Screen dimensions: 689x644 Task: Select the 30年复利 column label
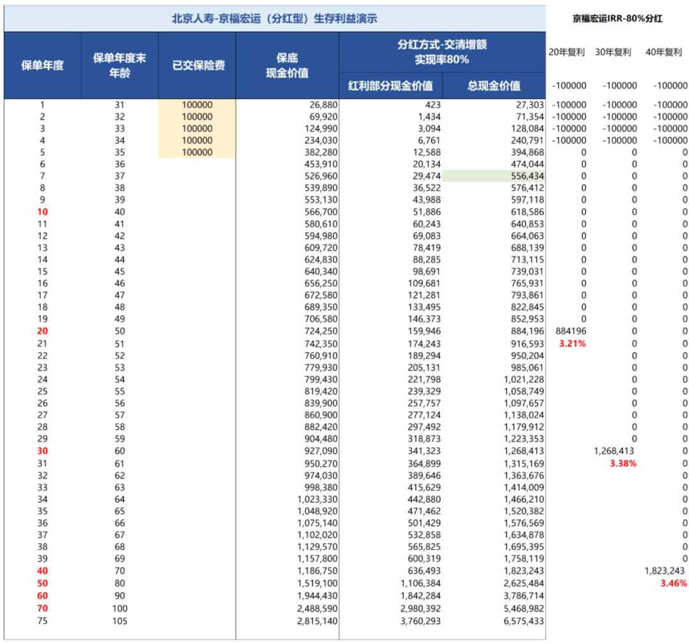coord(613,52)
